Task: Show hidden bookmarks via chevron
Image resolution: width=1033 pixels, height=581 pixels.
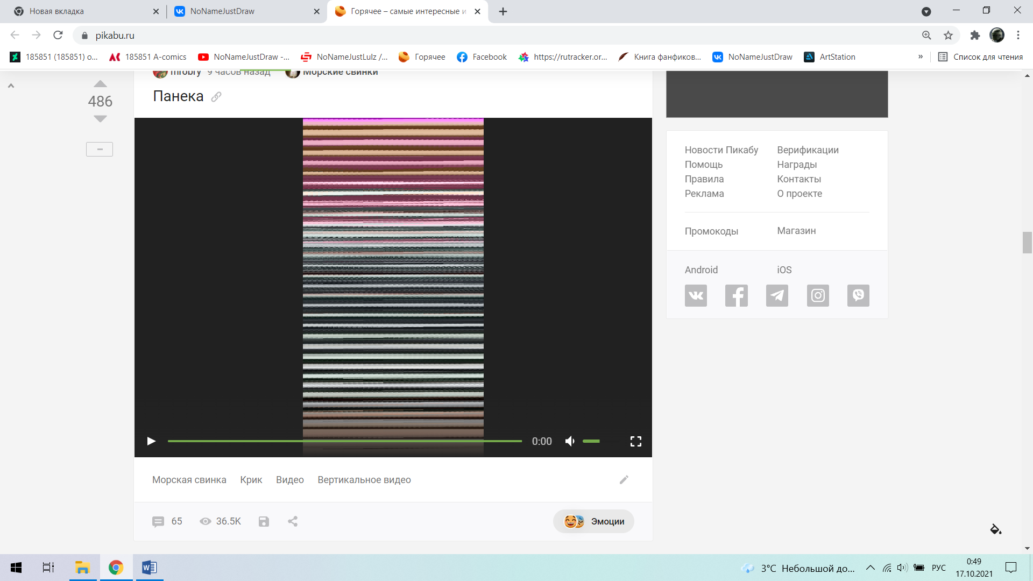Action: tap(921, 57)
